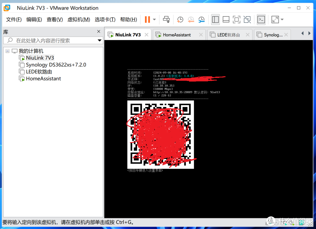Click the VMware Workstation title bar logo
Image resolution: width=316 pixels, height=229 pixels.
7,8
